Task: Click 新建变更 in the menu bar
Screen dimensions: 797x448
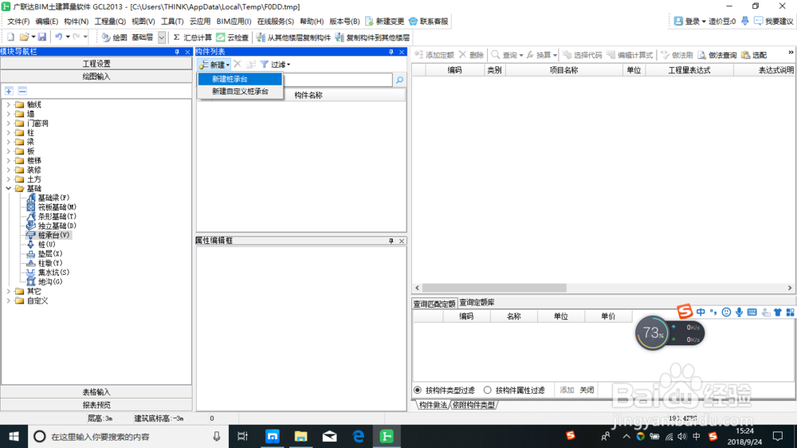Action: [385, 22]
